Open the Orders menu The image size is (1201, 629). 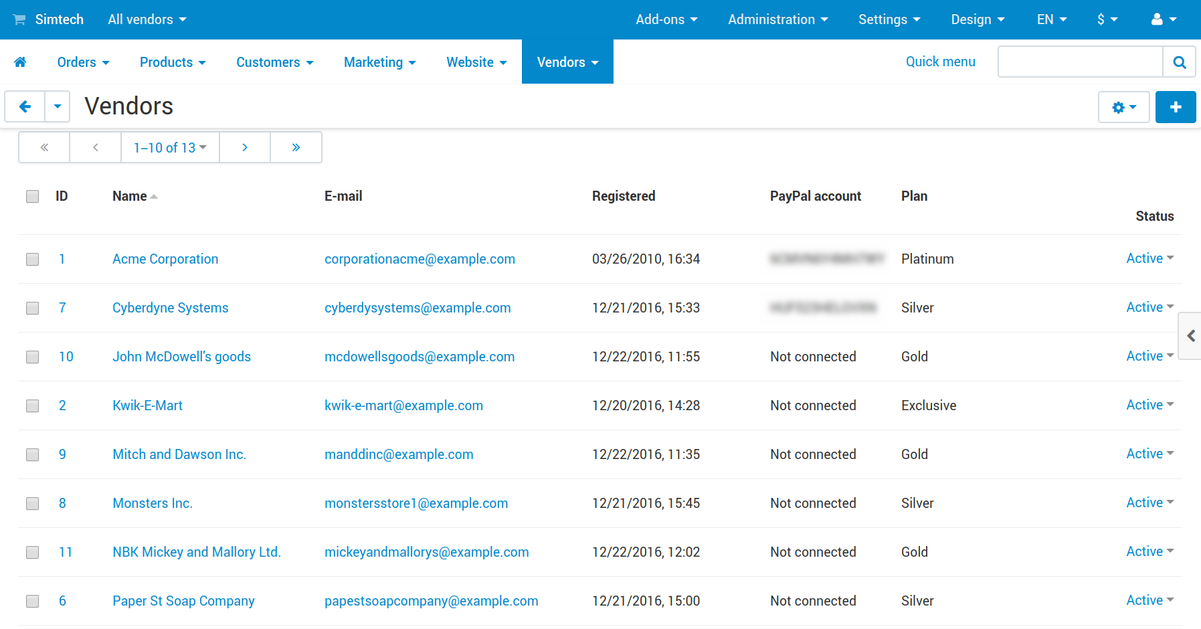pyautogui.click(x=83, y=62)
